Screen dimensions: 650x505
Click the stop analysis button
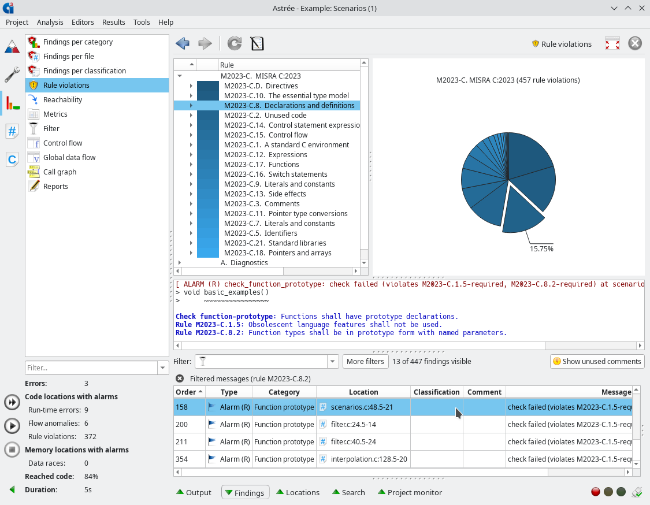point(12,450)
